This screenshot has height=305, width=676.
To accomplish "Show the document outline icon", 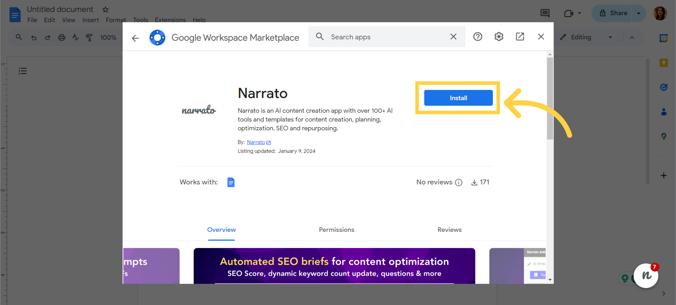I will pos(23,71).
